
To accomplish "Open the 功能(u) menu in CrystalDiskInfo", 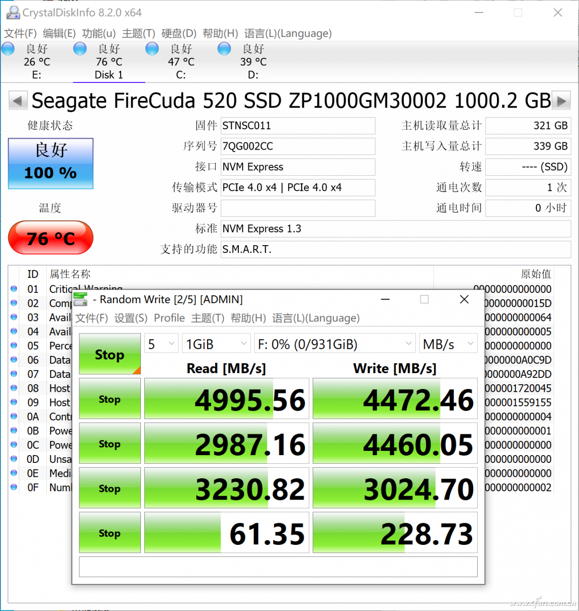I will (x=99, y=33).
